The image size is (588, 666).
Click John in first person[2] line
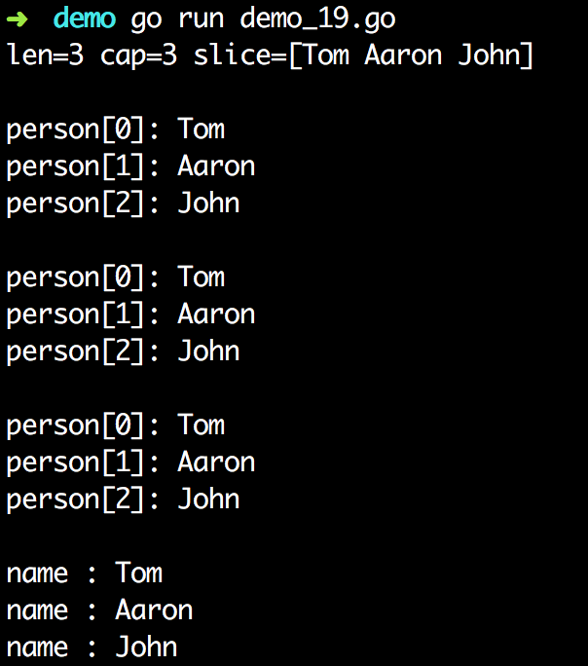tap(209, 203)
